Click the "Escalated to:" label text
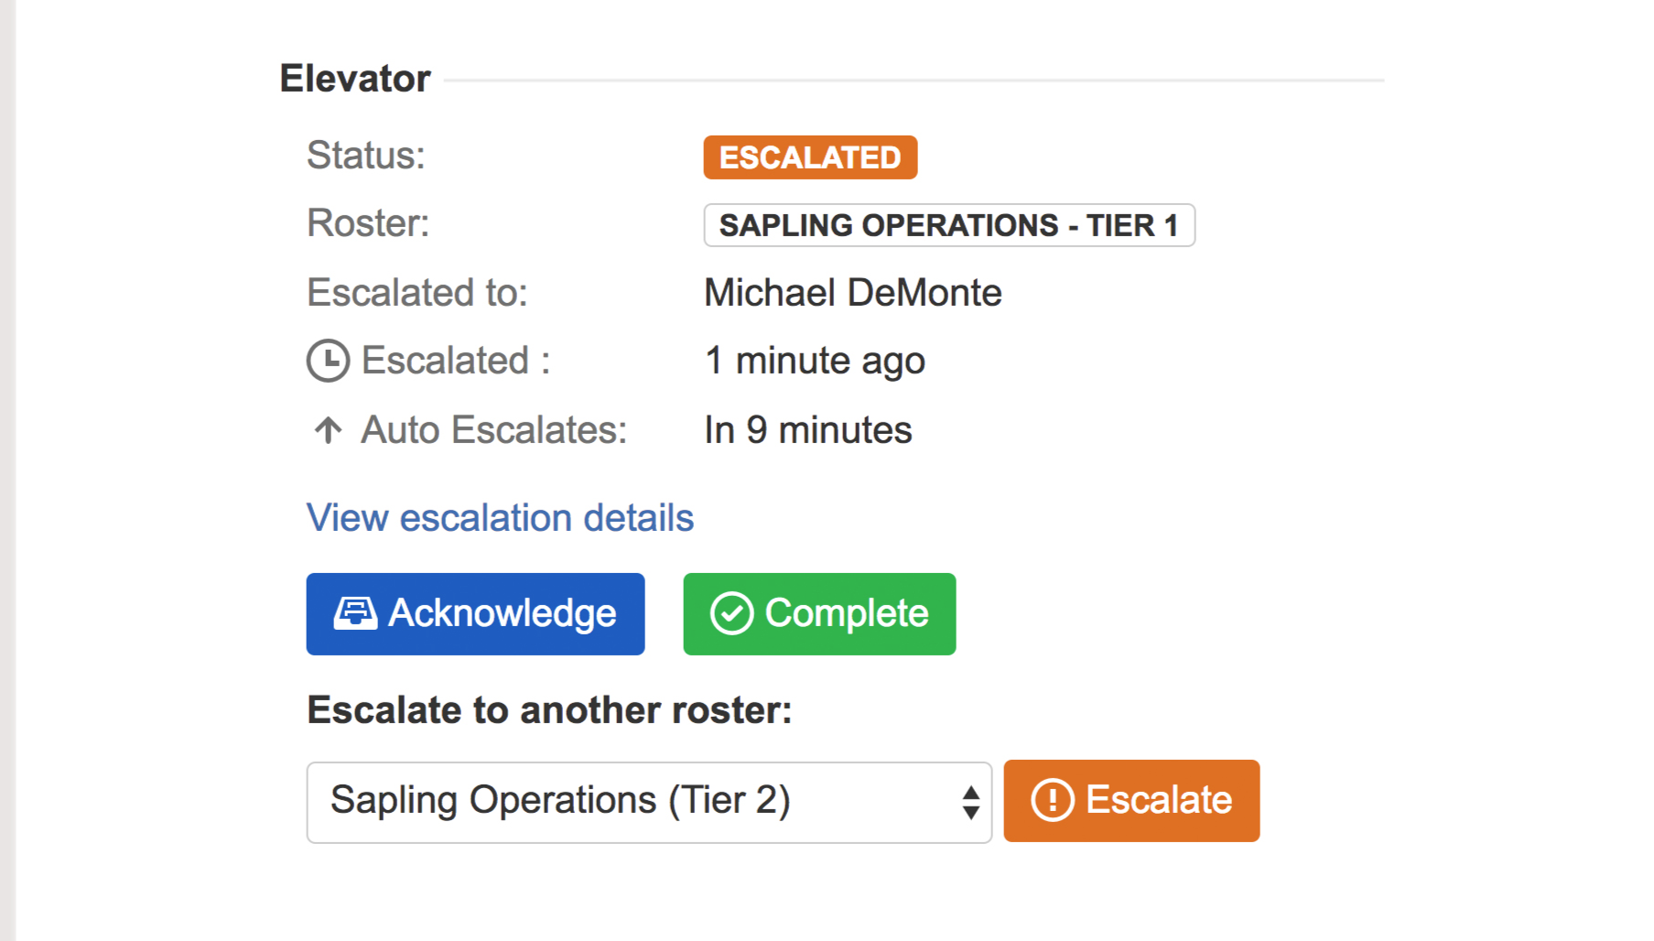 click(x=417, y=293)
